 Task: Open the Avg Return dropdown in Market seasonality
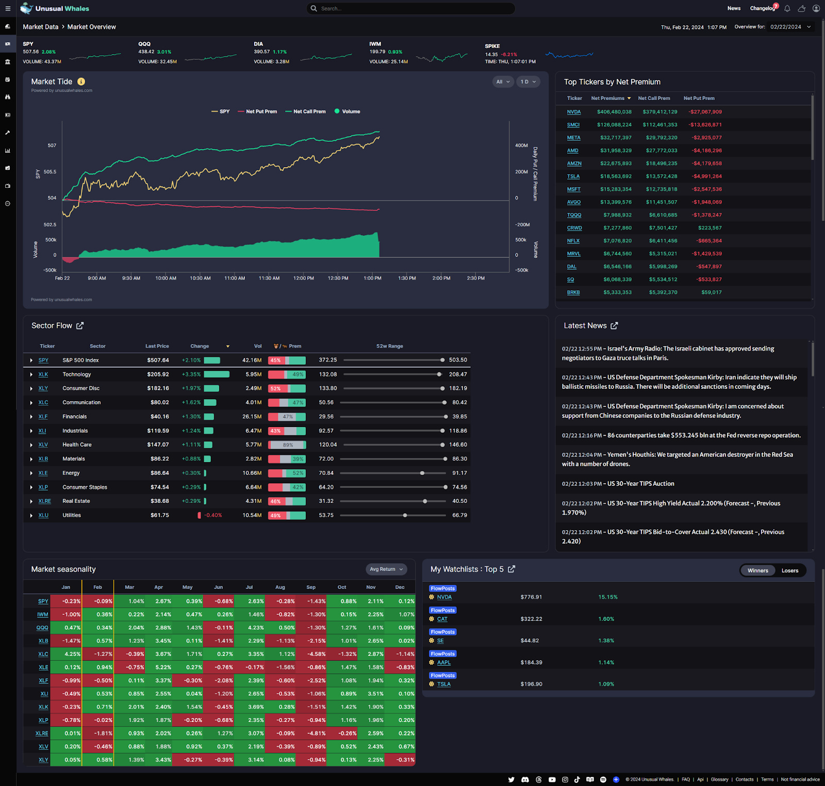point(386,569)
